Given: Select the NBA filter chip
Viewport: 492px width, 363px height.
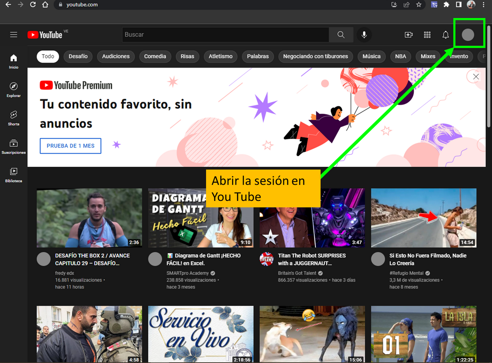Looking at the screenshot, I should point(401,56).
